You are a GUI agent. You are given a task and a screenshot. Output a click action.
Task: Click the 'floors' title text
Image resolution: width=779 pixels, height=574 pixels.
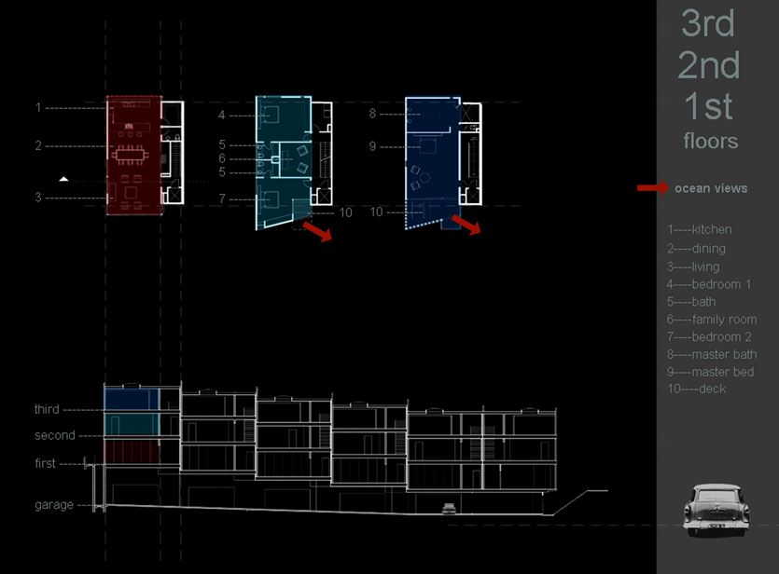711,141
